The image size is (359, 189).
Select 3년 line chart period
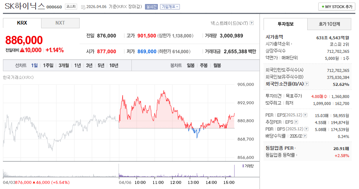coord(89,65)
